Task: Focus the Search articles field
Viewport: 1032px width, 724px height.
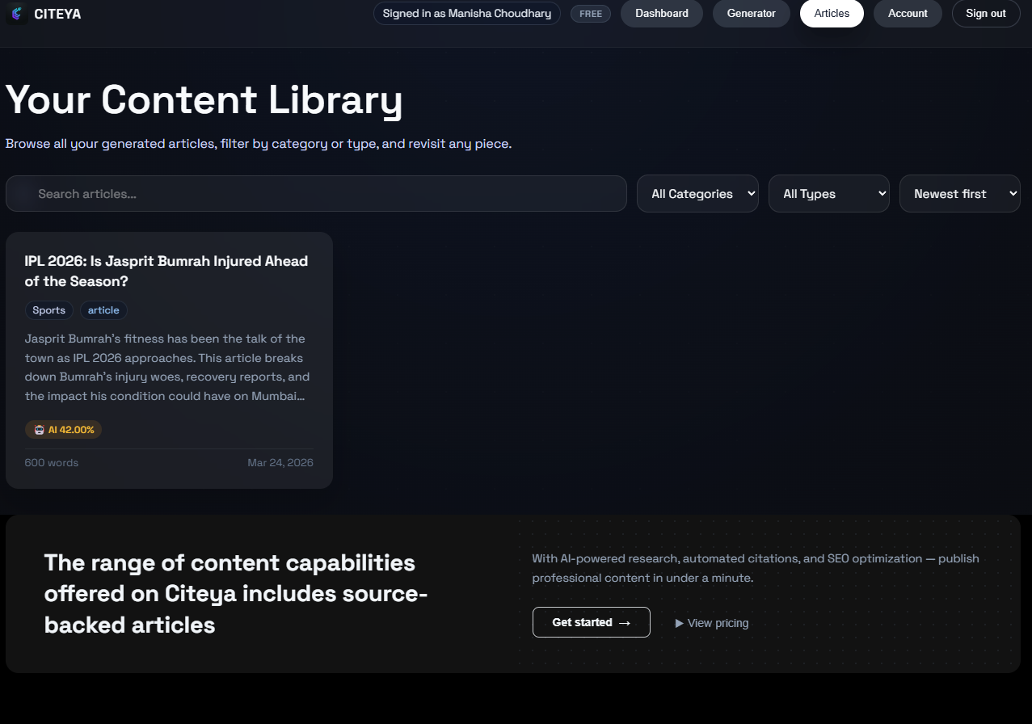Action: (x=316, y=194)
